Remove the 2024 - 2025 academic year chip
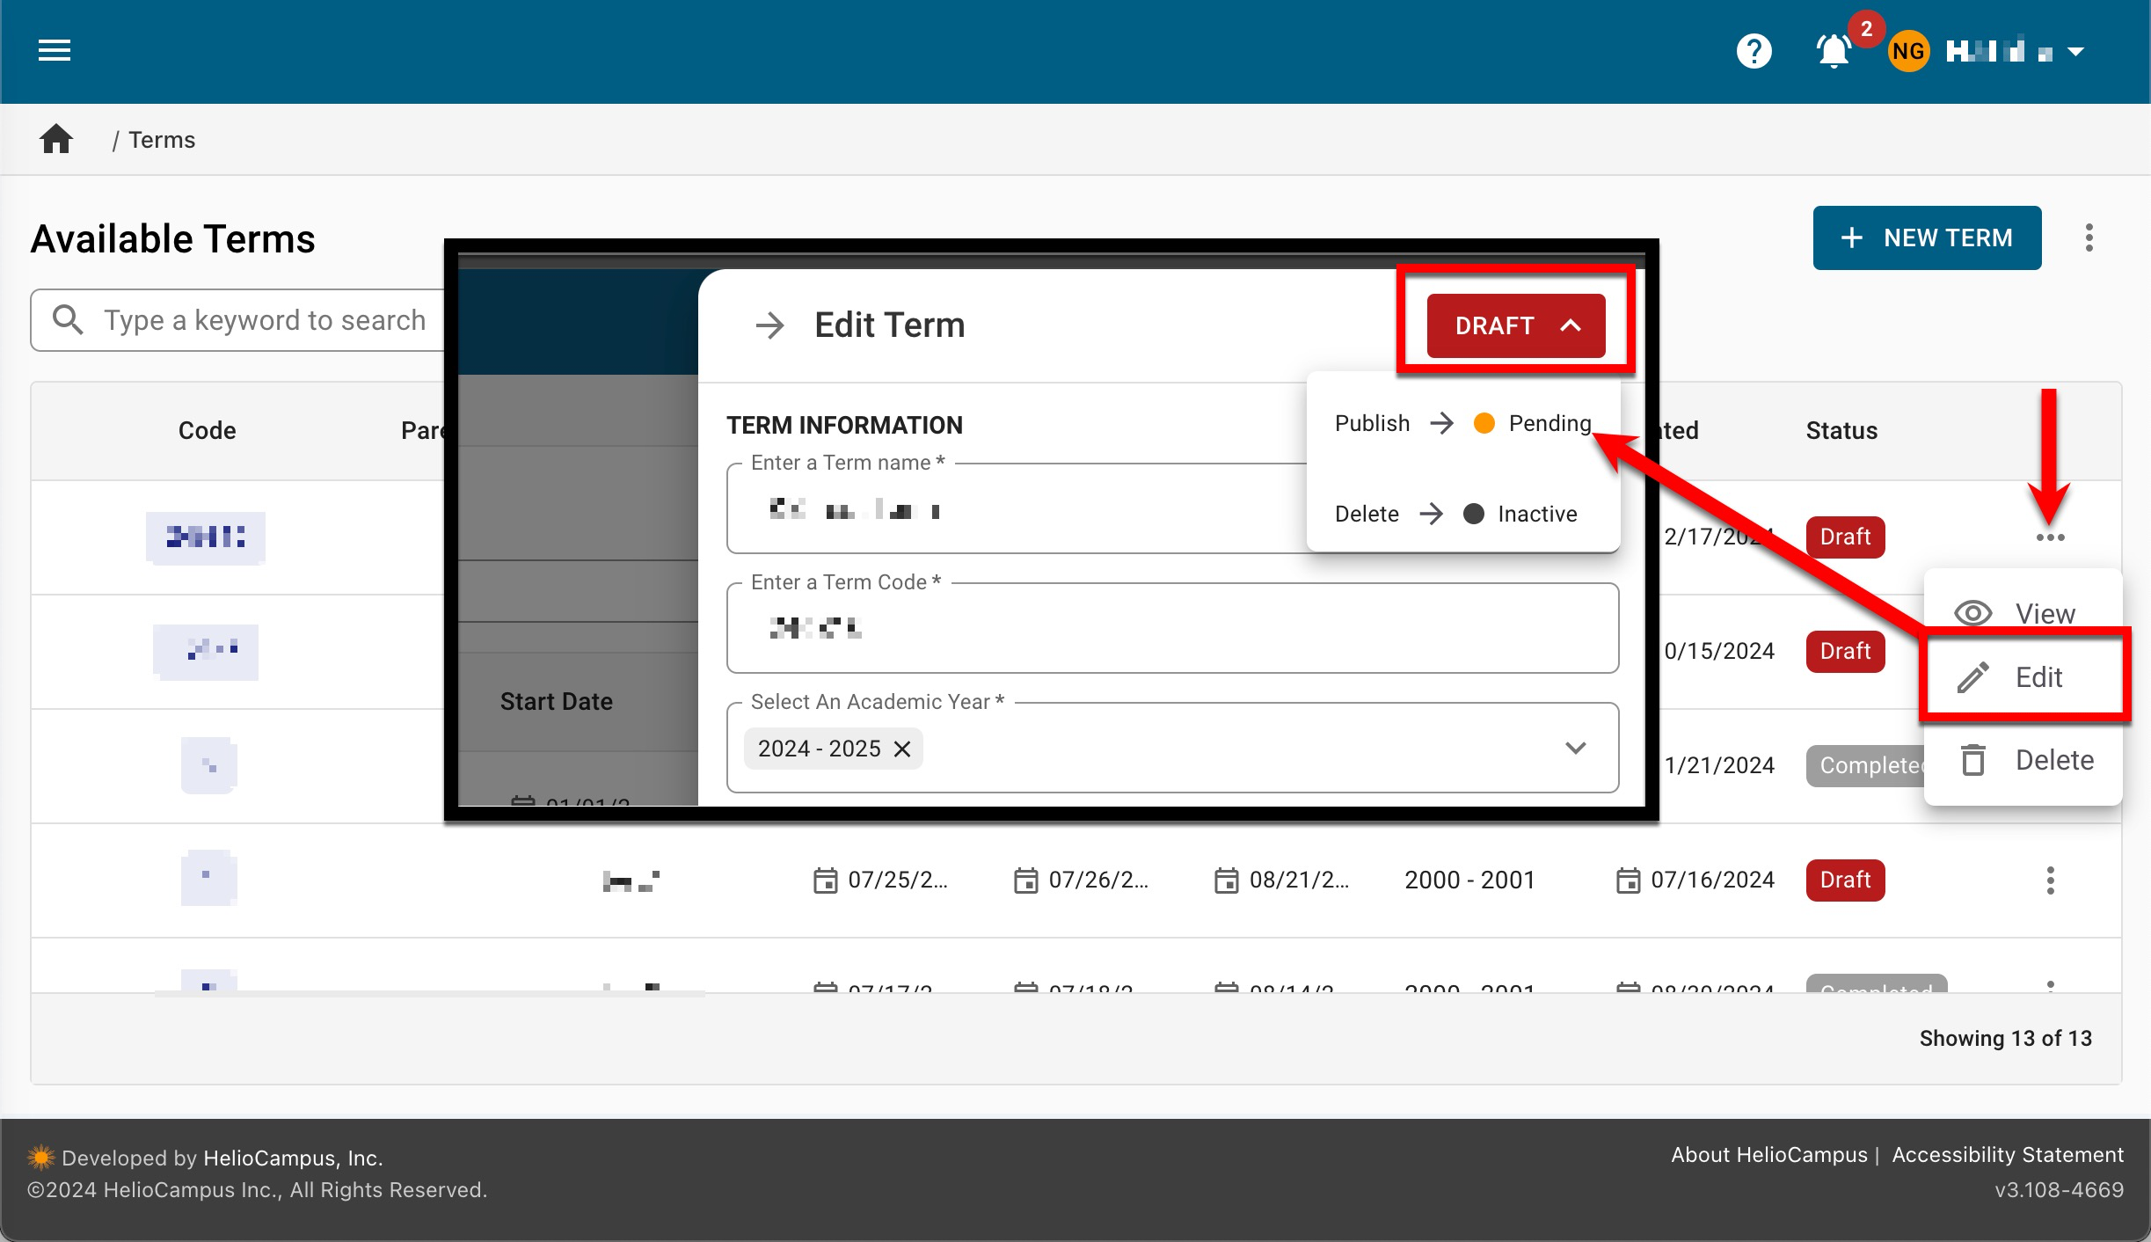The image size is (2151, 1242). [902, 749]
